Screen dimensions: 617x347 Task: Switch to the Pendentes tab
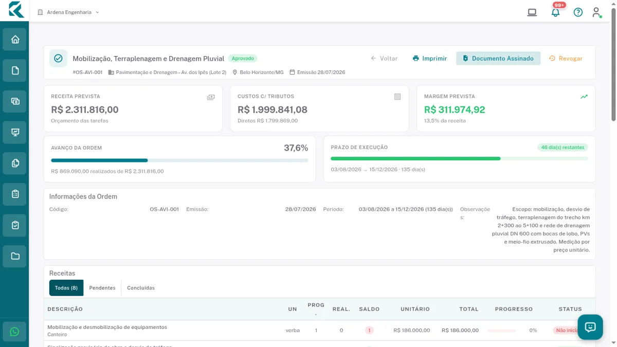pos(102,288)
